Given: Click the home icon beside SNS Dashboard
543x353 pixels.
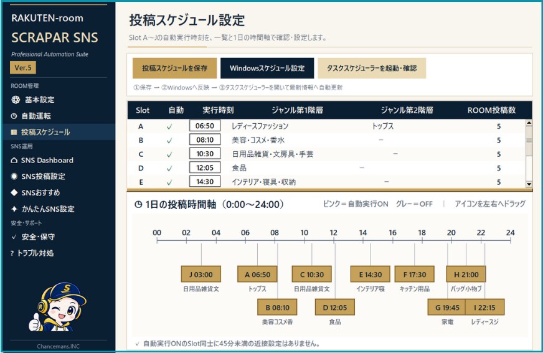Looking at the screenshot, I should (x=14, y=160).
